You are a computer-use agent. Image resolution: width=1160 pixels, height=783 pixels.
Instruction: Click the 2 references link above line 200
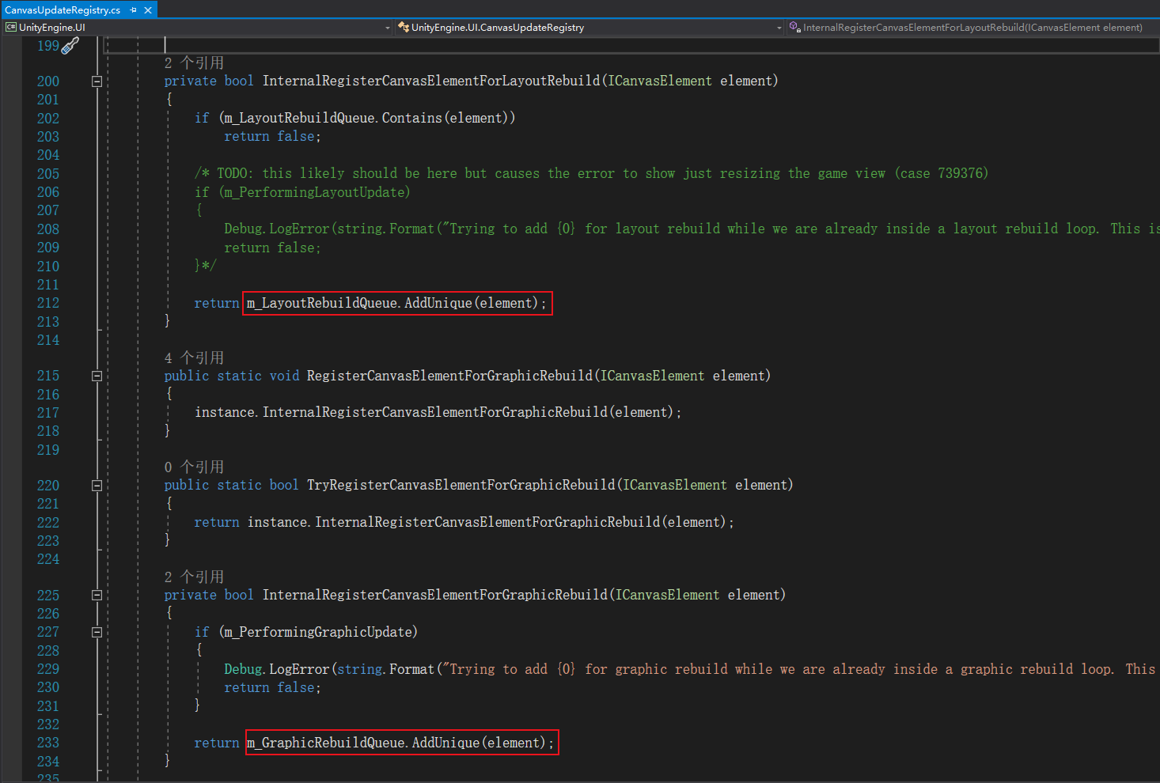[194, 63]
